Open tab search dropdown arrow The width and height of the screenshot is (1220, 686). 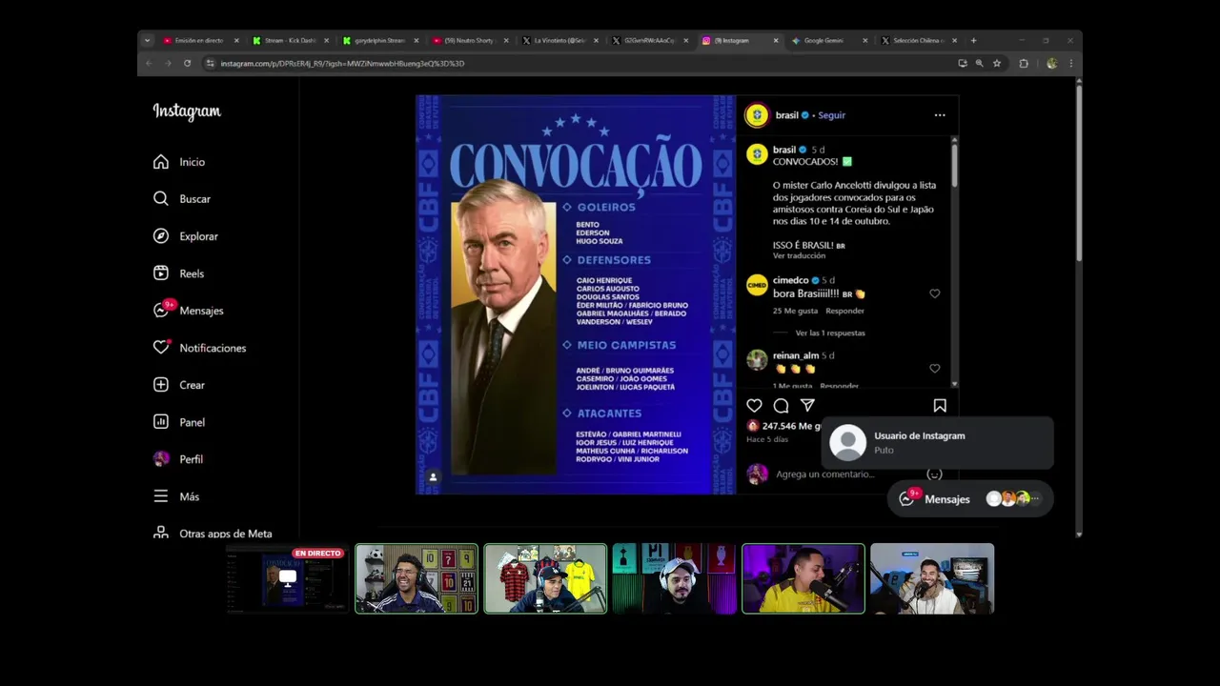click(147, 41)
